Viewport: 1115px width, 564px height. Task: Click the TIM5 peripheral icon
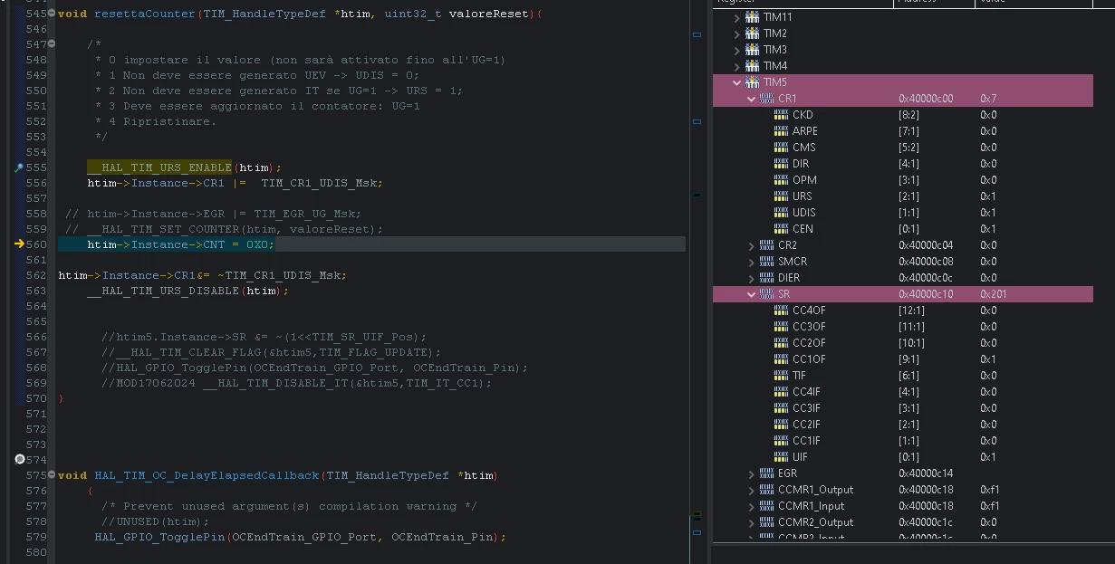(752, 82)
